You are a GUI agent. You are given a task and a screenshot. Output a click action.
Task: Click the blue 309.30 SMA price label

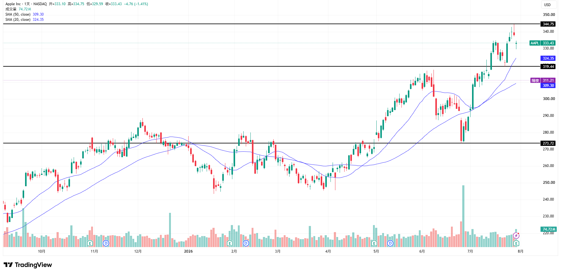(548, 86)
